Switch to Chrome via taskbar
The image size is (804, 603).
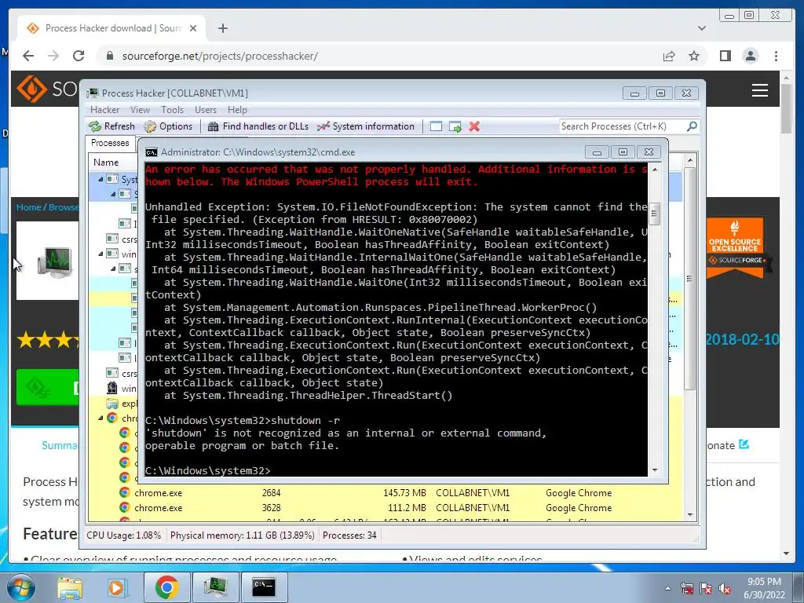tap(166, 587)
